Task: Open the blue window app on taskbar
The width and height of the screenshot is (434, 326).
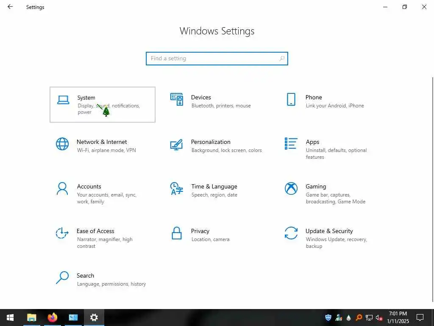Action: coord(73,318)
